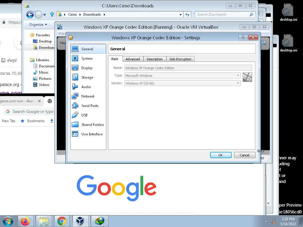The image size is (303, 227).
Task: Click the Cirno breadcrumb segment
Action: [x=72, y=14]
